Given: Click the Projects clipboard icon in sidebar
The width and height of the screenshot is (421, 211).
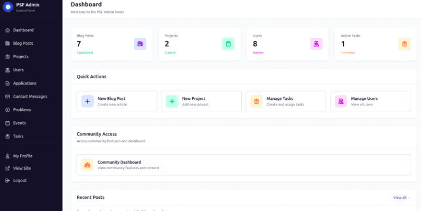Looking at the screenshot, I should point(7,56).
